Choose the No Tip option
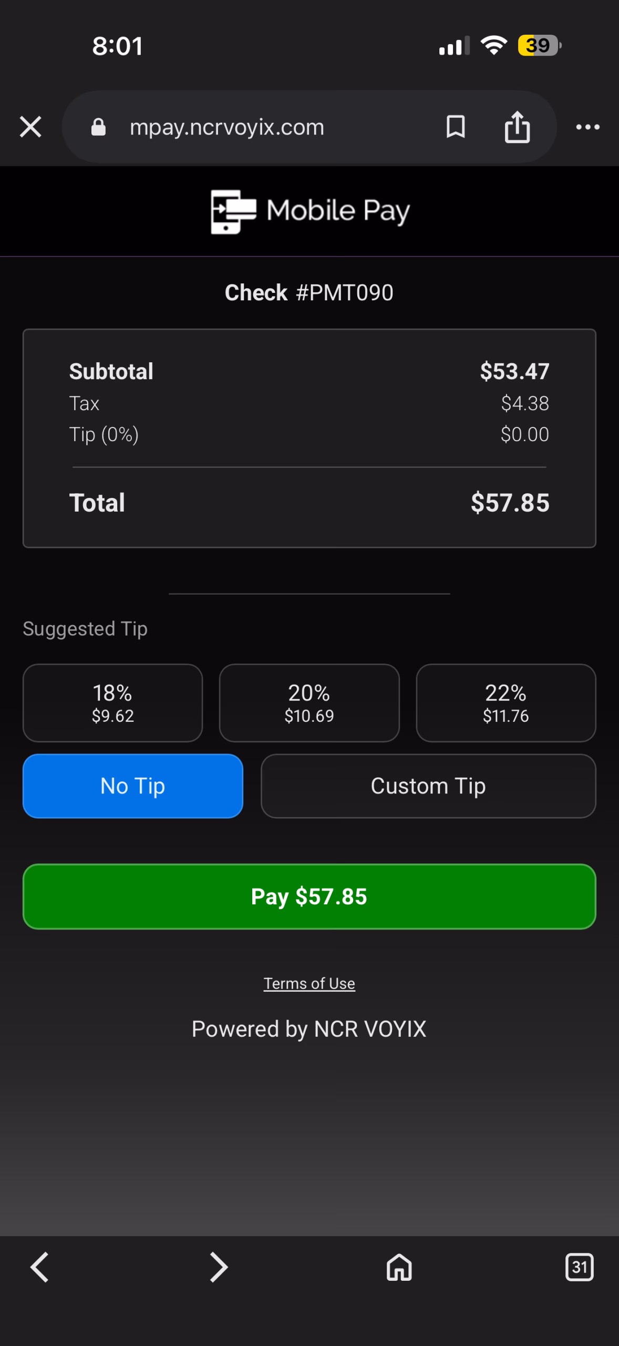619x1346 pixels. (x=133, y=786)
